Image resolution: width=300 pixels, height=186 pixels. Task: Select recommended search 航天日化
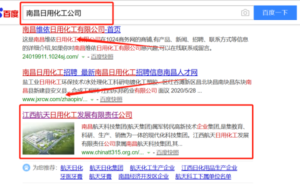tap(71, 168)
